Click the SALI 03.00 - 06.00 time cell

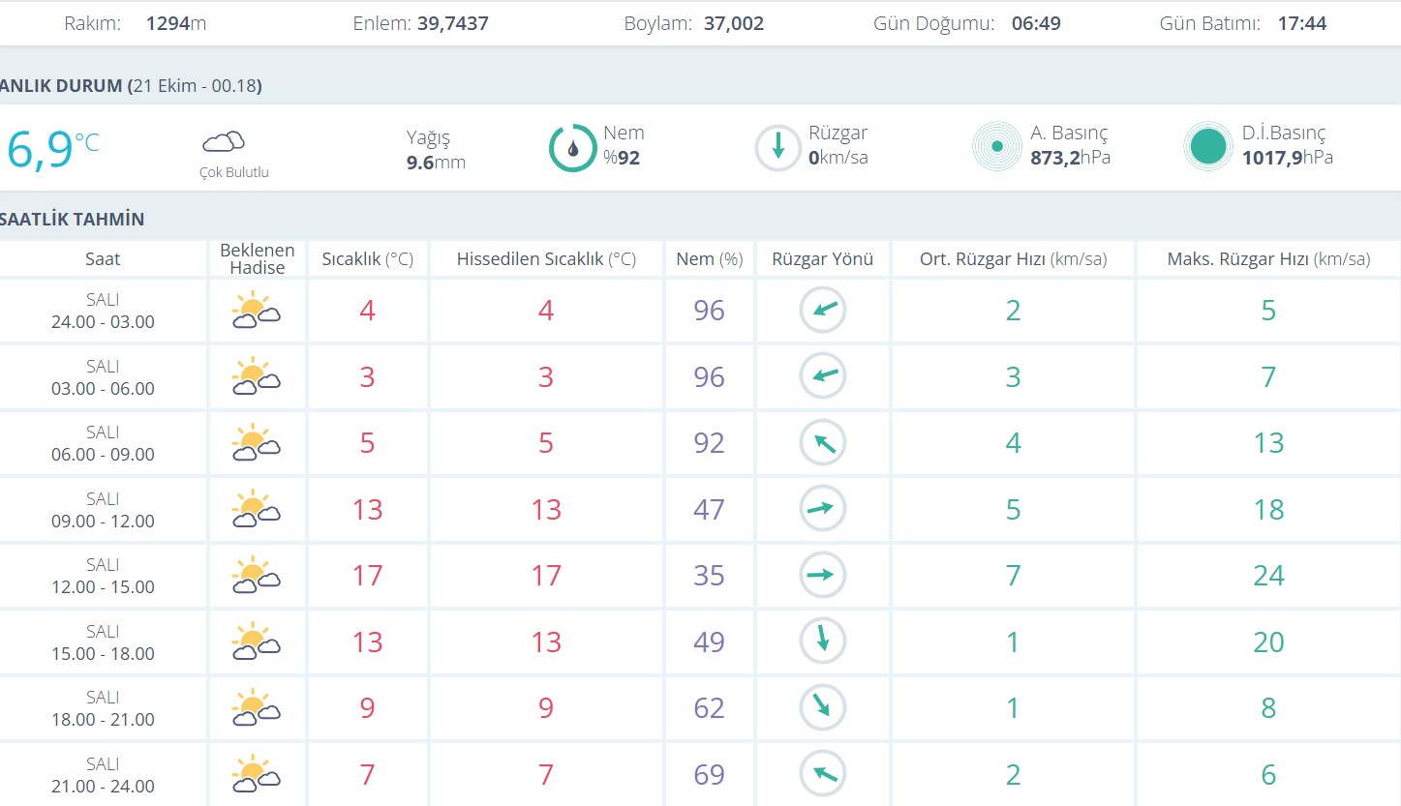(103, 377)
